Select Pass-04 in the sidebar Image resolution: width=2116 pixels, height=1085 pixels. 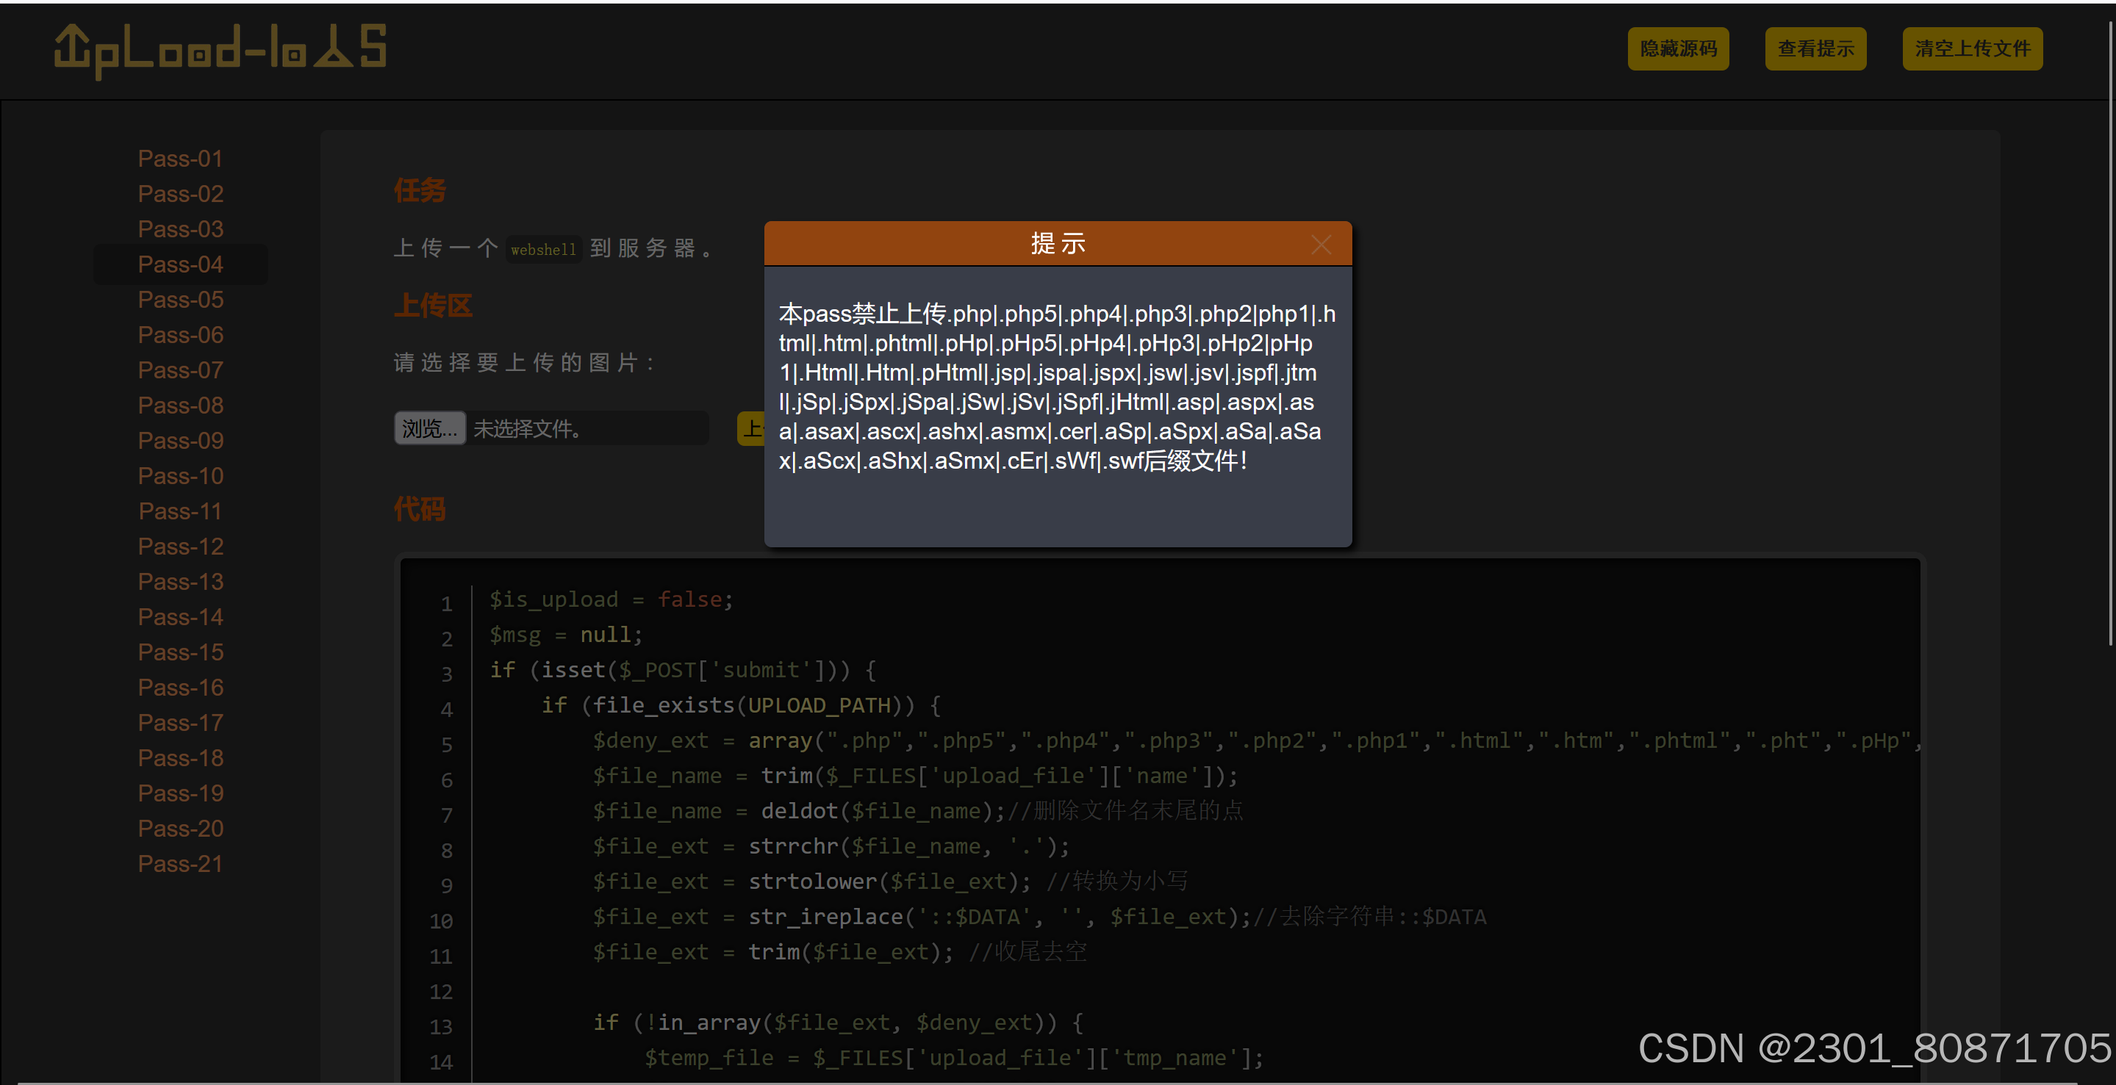coord(181,264)
